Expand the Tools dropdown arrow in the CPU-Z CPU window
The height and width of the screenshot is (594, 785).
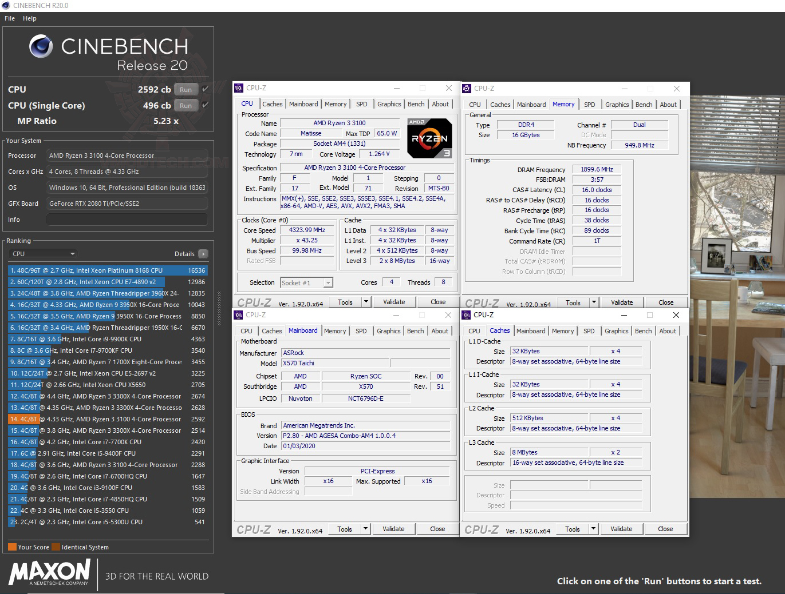[366, 302]
